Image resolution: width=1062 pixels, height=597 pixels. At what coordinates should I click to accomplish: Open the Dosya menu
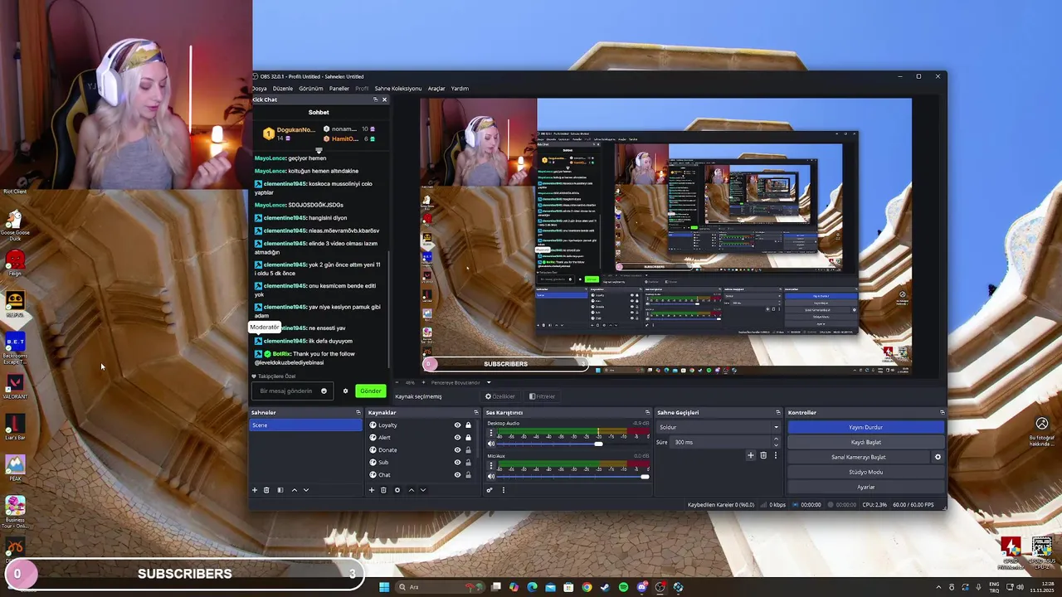(259, 89)
